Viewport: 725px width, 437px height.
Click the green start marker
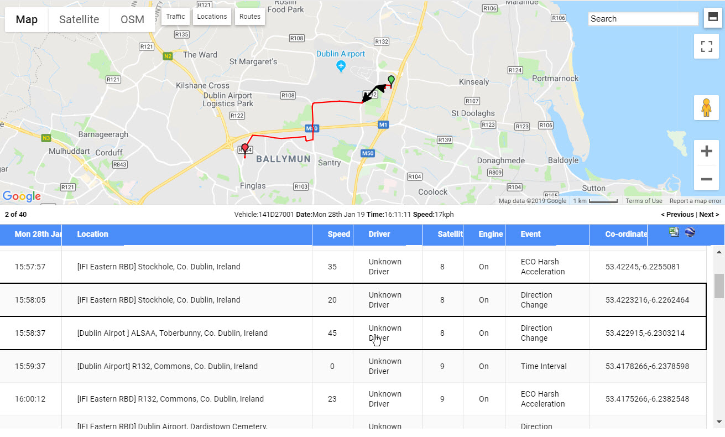pos(391,81)
